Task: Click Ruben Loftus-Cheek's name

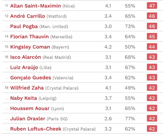Action: tap(36, 129)
